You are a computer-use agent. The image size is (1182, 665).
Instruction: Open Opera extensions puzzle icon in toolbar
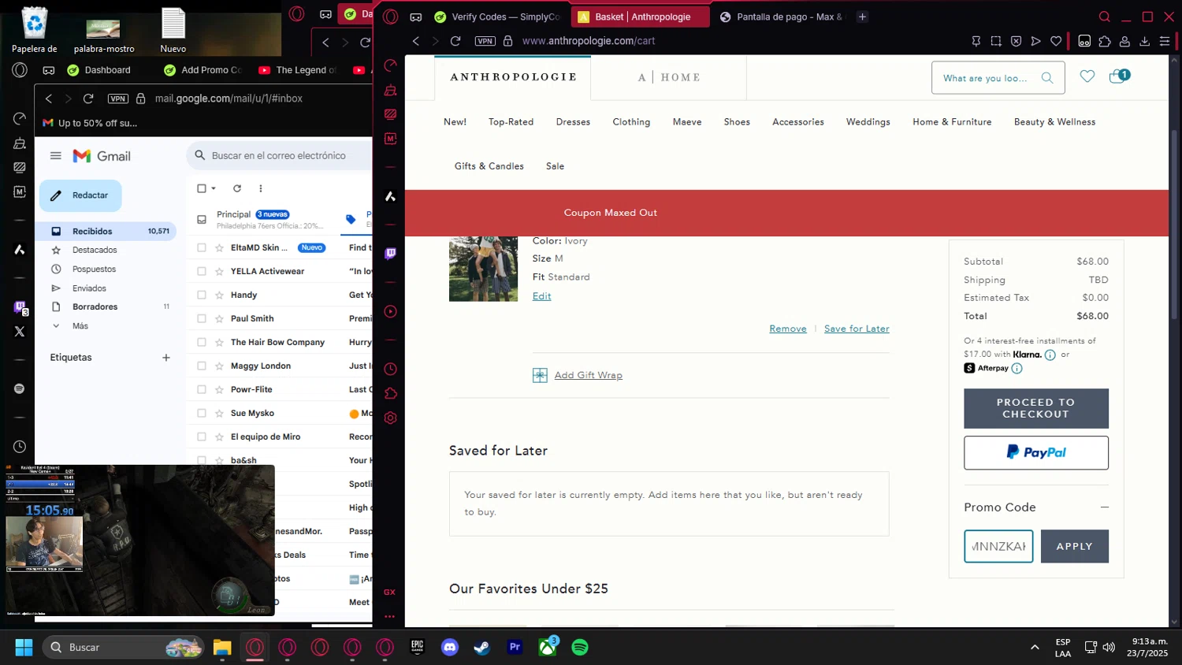click(1105, 41)
